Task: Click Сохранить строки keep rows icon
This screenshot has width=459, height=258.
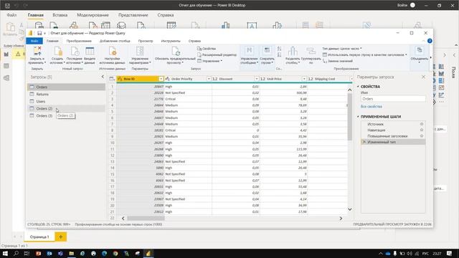Action: point(267,51)
